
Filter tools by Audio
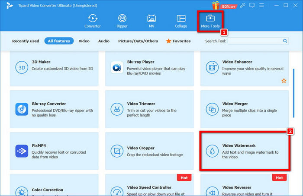(104, 41)
